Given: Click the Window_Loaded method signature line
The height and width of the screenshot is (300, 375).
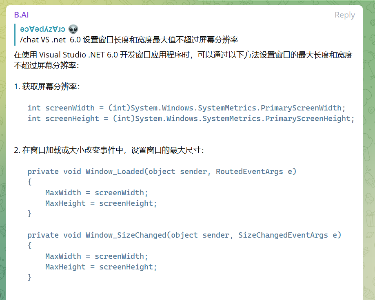Looking at the screenshot, I should (x=162, y=172).
